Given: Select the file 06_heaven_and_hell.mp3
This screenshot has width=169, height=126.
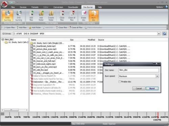Looking at the screenshot, I should coord(44,61).
